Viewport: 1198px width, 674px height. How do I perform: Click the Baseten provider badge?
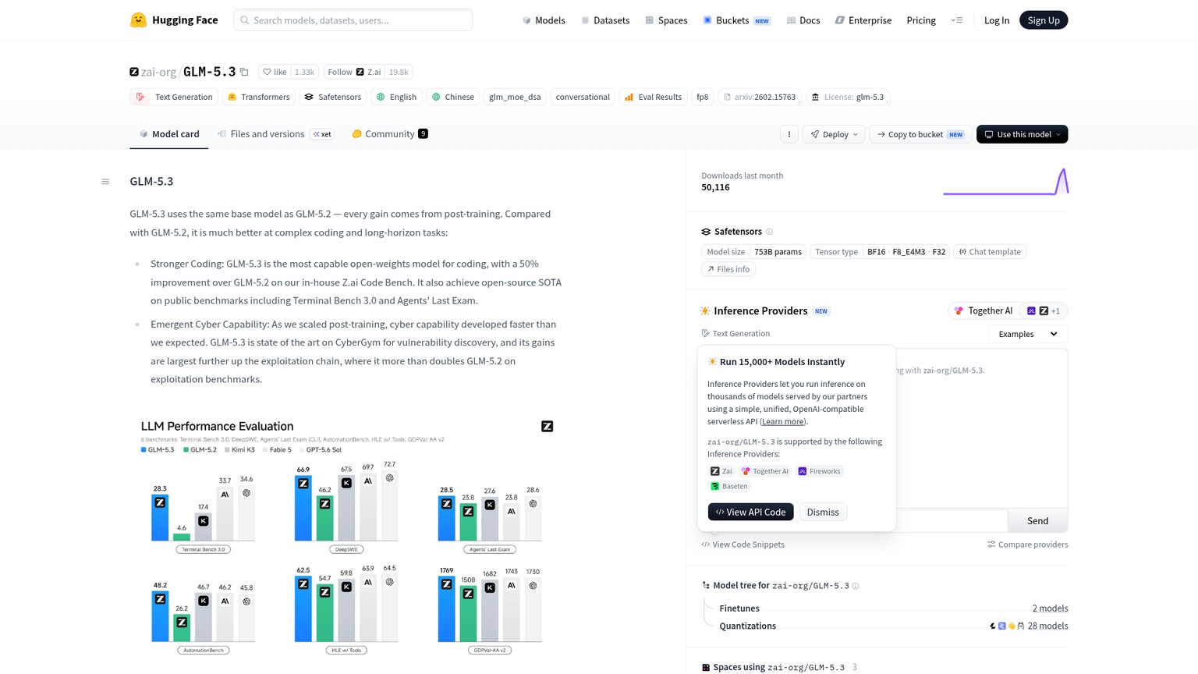729,486
